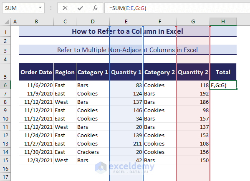The height and width of the screenshot is (181, 250).
Task: Select row 3 header
Action: coord(5,50)
